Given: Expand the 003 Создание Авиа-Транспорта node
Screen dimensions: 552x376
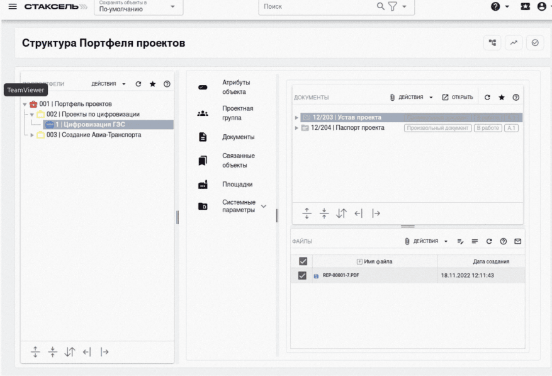Looking at the screenshot, I should 33,135.
